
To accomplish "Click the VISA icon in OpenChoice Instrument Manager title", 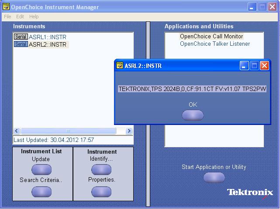I will click(x=6, y=7).
